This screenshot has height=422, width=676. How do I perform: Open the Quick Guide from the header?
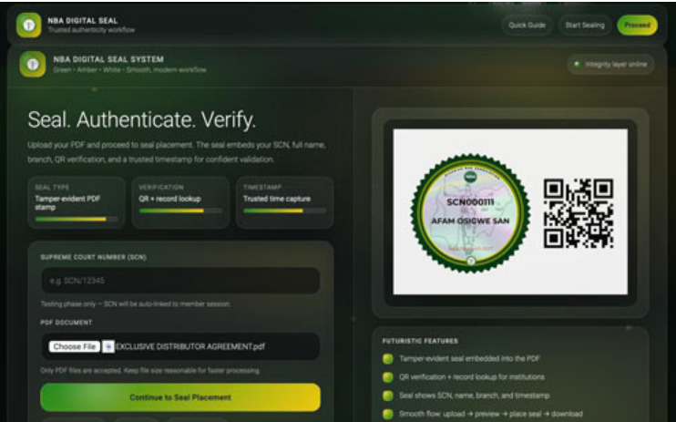click(527, 25)
